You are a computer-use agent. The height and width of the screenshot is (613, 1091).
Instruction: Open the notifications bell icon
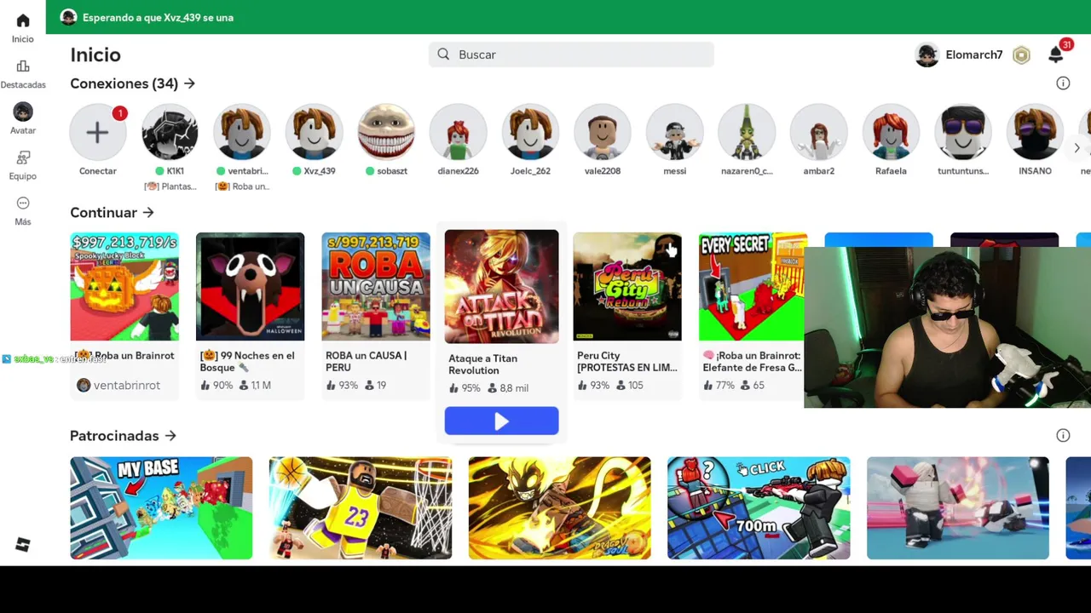(x=1056, y=54)
